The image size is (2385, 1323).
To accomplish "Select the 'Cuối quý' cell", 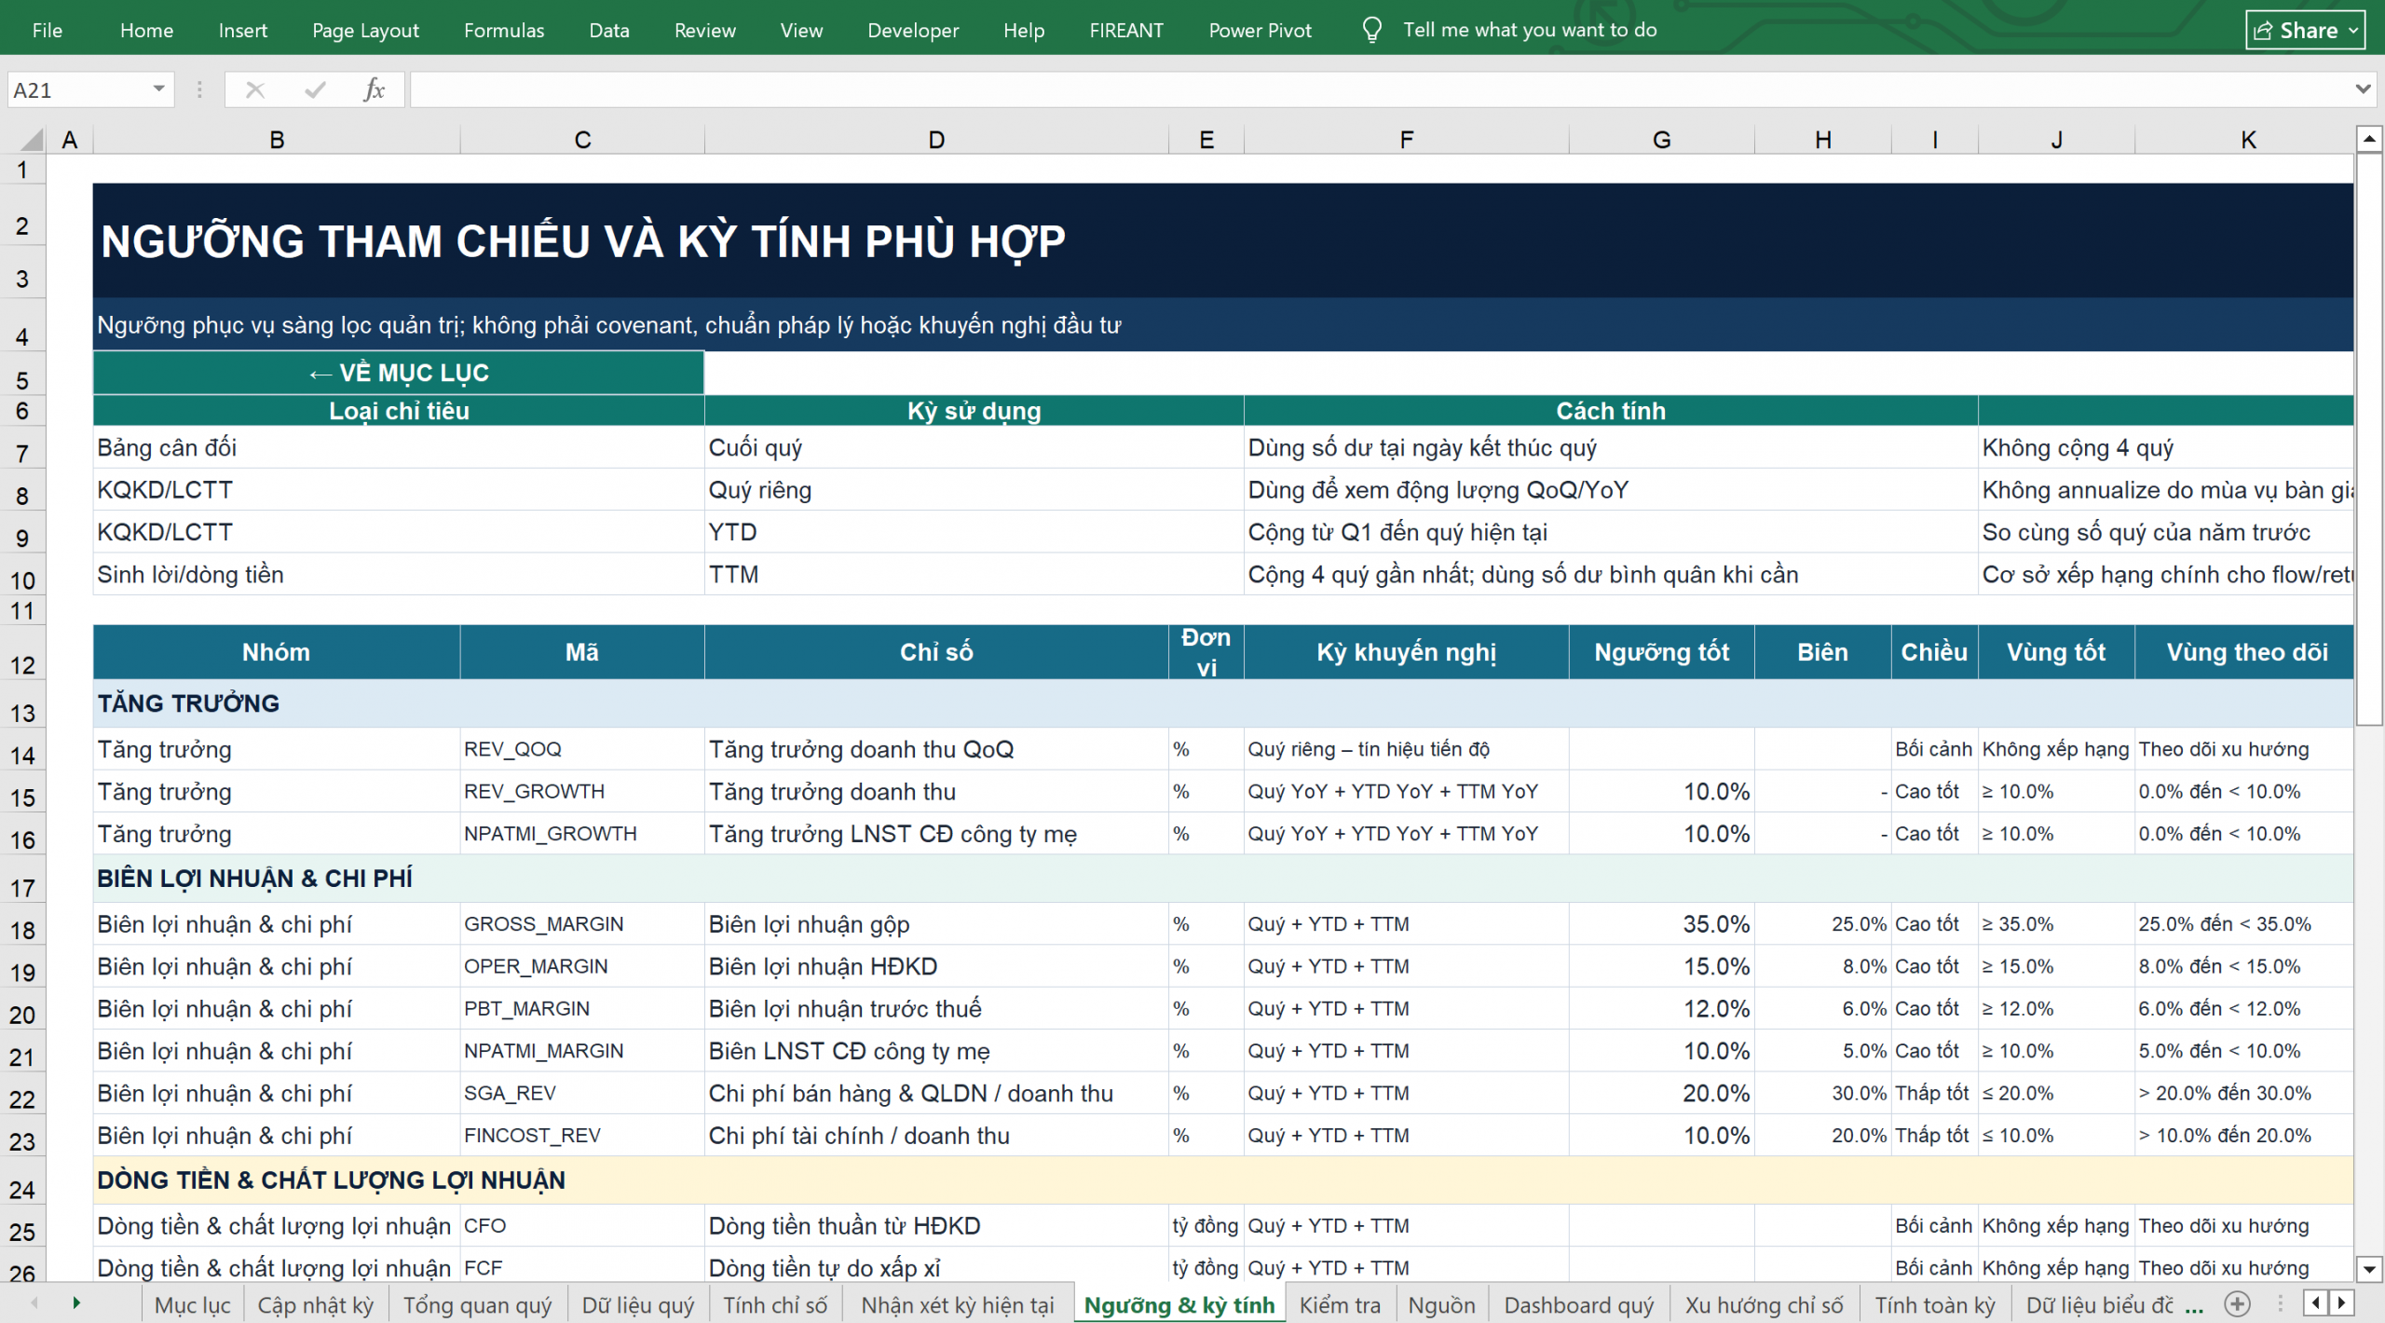I will point(974,448).
